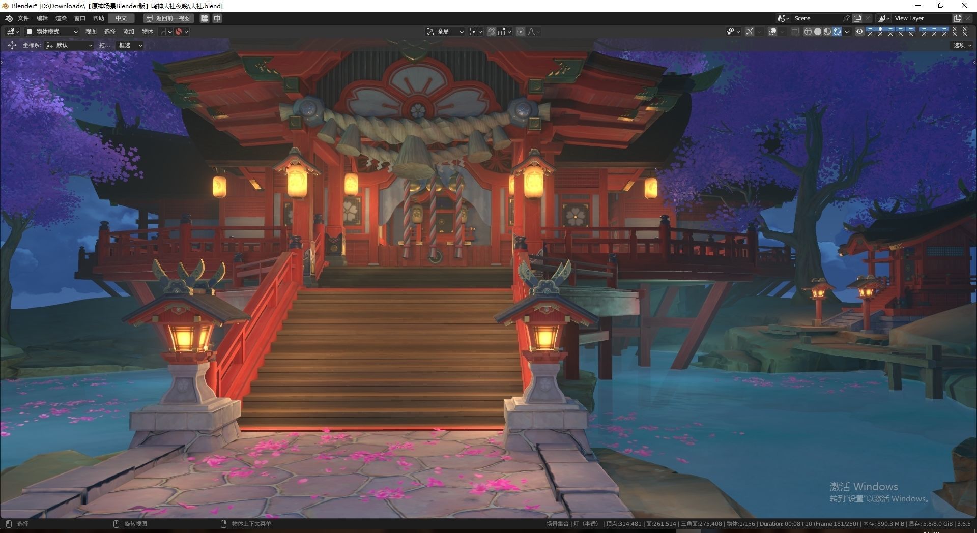977x533 pixels.
Task: Click the eye icon before collection toggles
Action: click(859, 32)
